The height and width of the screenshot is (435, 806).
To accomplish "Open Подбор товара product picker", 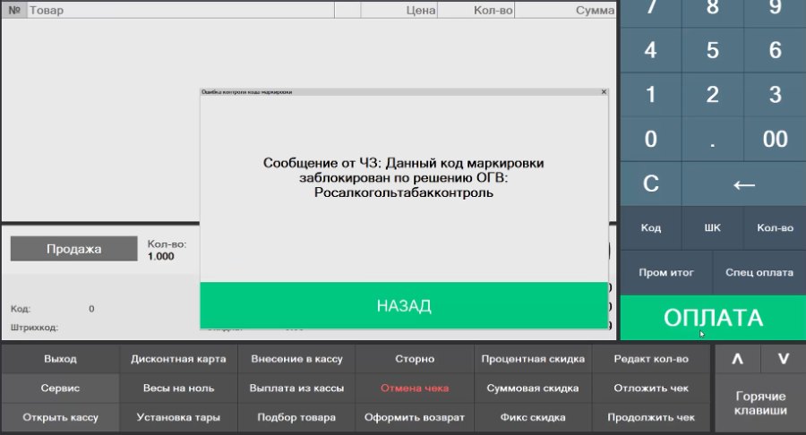I will [296, 417].
